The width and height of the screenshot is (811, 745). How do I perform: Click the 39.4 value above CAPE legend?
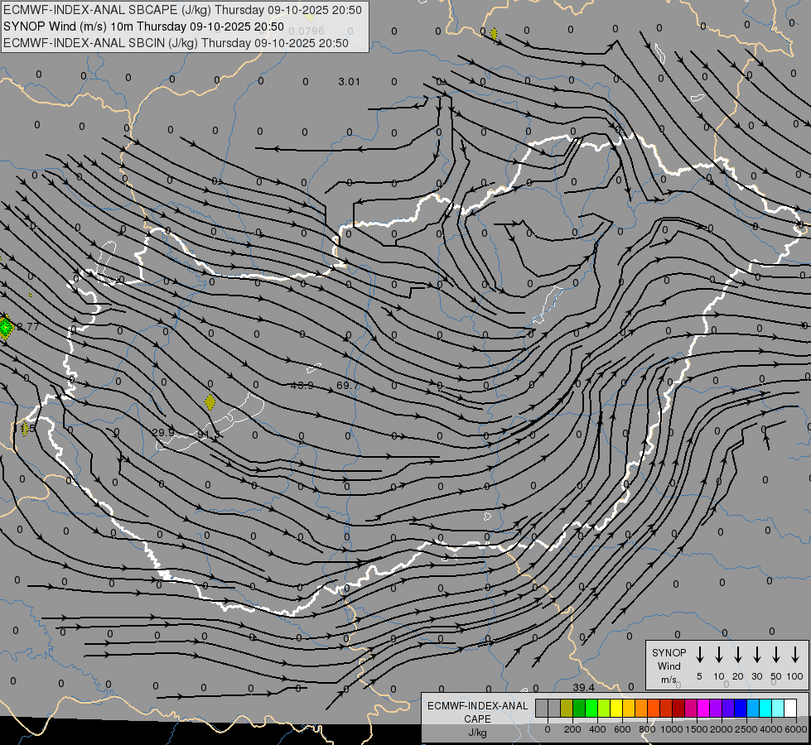point(583,687)
